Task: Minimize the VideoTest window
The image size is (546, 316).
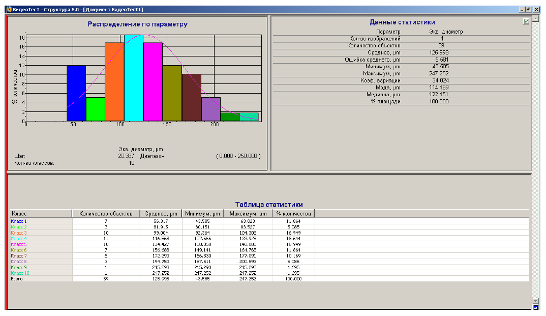Action: click(x=522, y=9)
